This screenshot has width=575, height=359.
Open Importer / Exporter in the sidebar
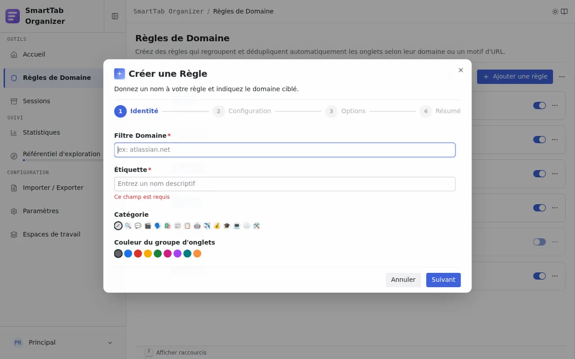point(63,188)
